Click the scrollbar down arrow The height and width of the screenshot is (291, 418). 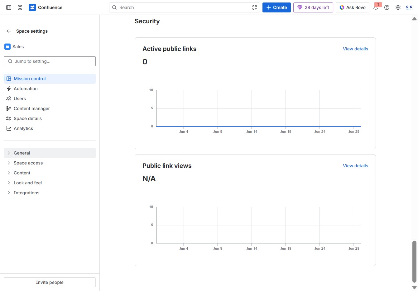click(x=414, y=288)
